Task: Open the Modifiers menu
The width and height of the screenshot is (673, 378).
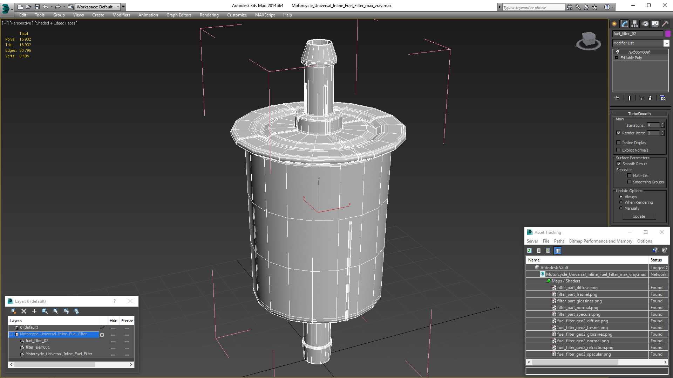Action: click(121, 15)
